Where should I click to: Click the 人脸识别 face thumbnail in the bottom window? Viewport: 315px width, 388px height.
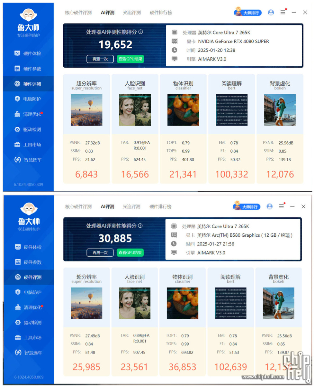point(135,303)
